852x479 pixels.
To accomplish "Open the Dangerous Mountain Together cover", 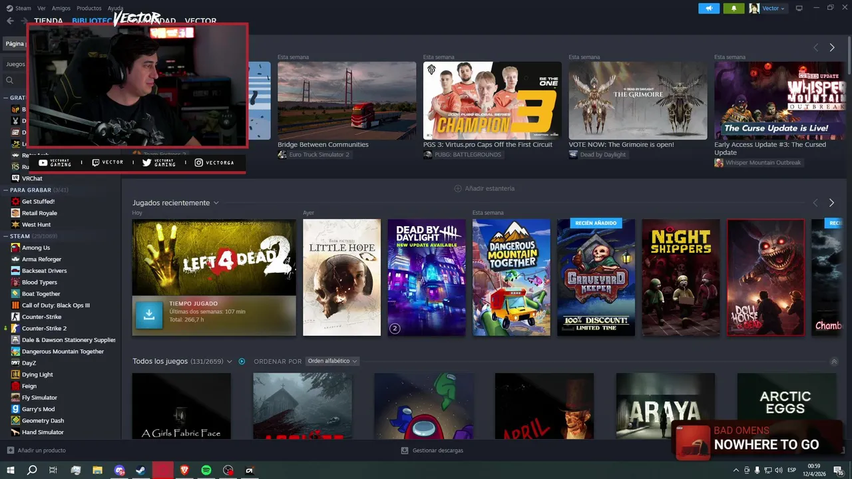I will [511, 277].
